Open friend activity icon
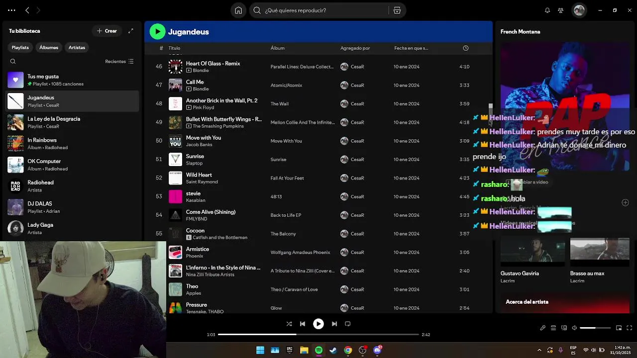 pyautogui.click(x=561, y=10)
